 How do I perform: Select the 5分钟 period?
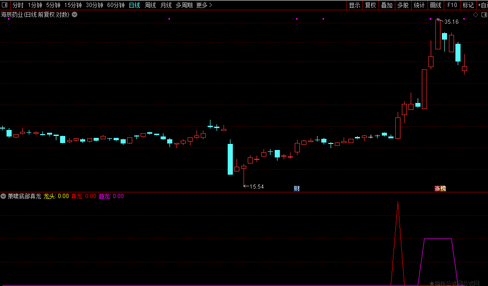[53, 5]
